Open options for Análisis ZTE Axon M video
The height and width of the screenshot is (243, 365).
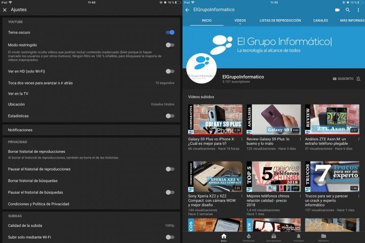359,139
